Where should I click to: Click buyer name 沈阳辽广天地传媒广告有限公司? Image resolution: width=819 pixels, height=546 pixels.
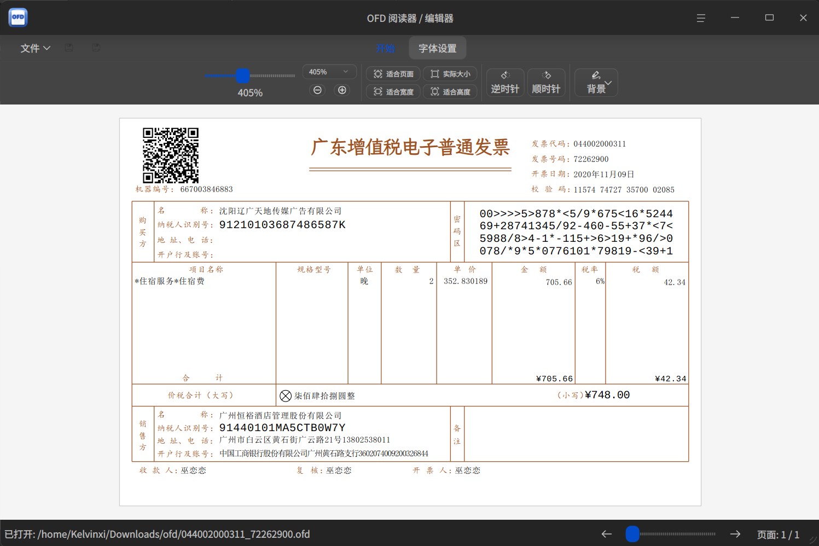pos(281,211)
